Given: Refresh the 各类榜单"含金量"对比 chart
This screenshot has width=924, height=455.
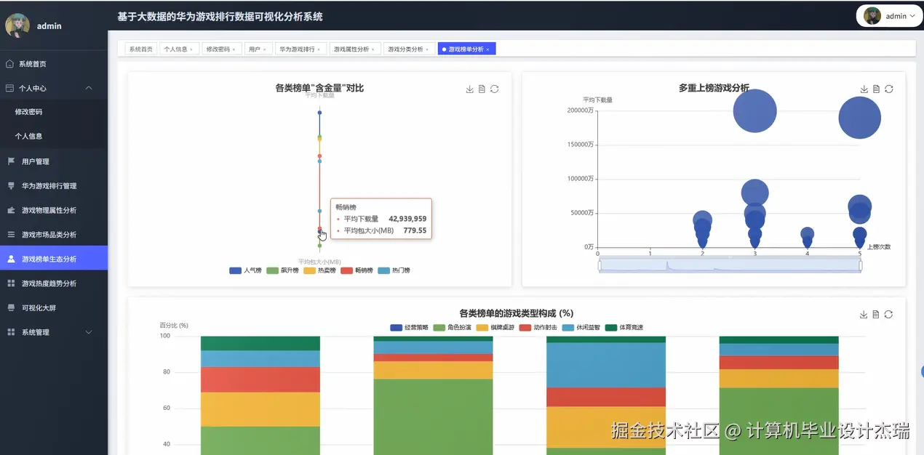Looking at the screenshot, I should pyautogui.click(x=495, y=89).
